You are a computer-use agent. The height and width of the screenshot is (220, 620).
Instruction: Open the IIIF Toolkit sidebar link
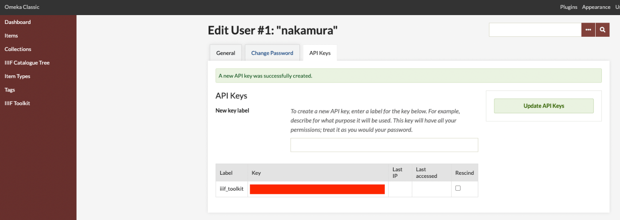click(17, 103)
